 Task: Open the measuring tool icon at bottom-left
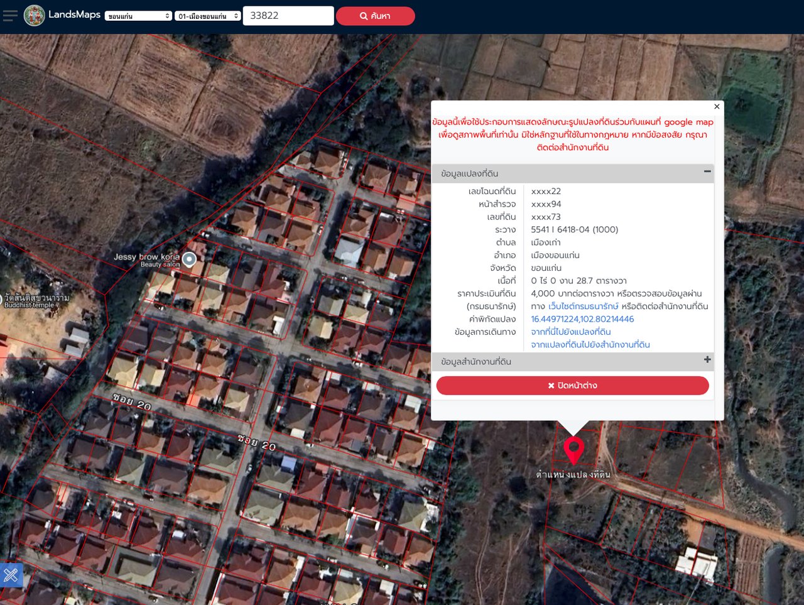[x=11, y=575]
